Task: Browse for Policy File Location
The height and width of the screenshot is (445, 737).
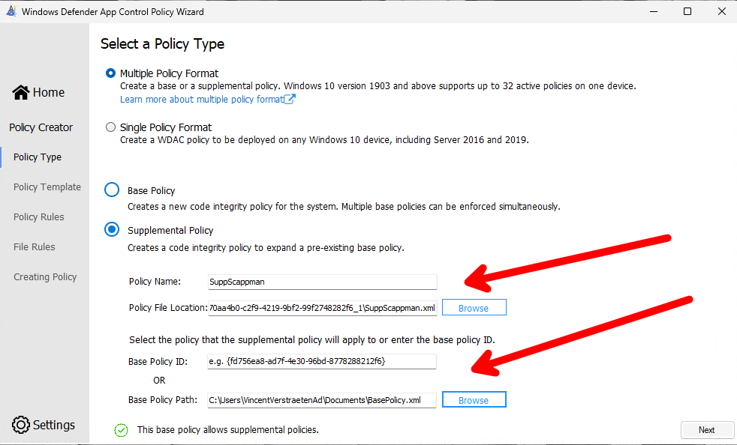Action: point(474,308)
